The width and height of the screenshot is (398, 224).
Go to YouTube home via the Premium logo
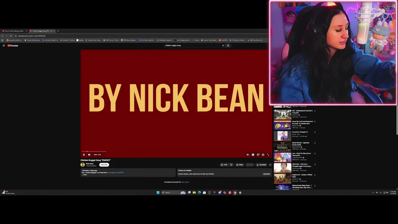coord(13,45)
